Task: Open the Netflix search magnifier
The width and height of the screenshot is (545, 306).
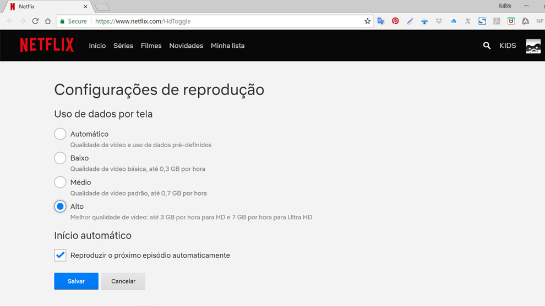Action: click(x=487, y=46)
